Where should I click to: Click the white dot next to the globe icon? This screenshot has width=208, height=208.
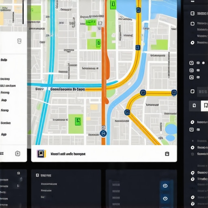tap(203, 63)
